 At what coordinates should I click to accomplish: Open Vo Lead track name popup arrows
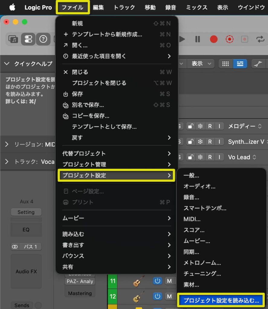coord(254,157)
